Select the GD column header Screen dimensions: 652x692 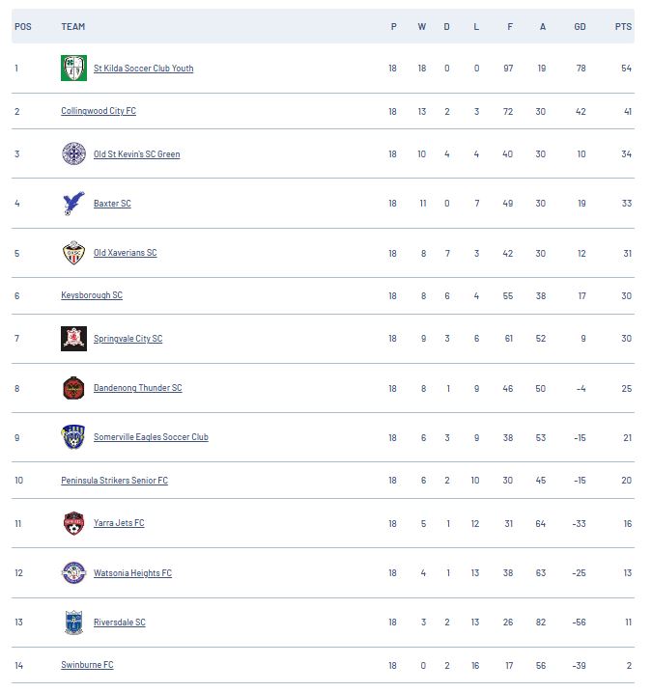point(580,26)
